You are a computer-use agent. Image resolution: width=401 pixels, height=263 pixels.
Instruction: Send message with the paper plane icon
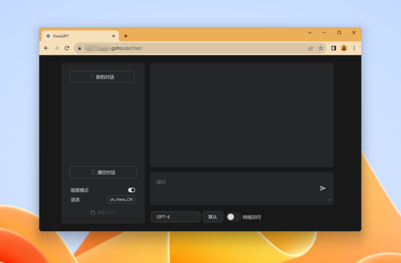pyautogui.click(x=322, y=189)
